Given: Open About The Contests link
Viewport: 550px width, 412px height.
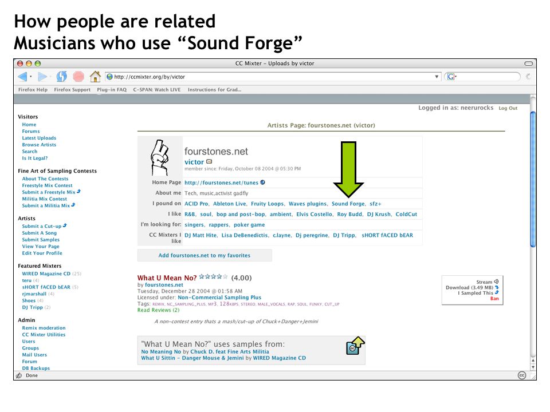Looking at the screenshot, I should tap(45, 179).
